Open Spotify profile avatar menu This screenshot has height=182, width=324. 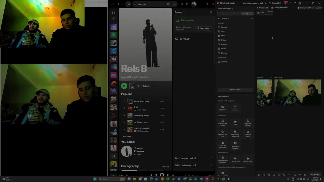click(194, 4)
